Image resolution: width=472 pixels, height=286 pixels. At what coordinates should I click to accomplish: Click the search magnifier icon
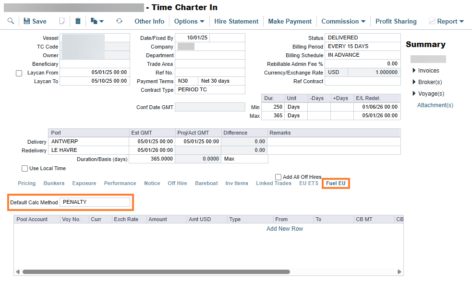coord(11,21)
